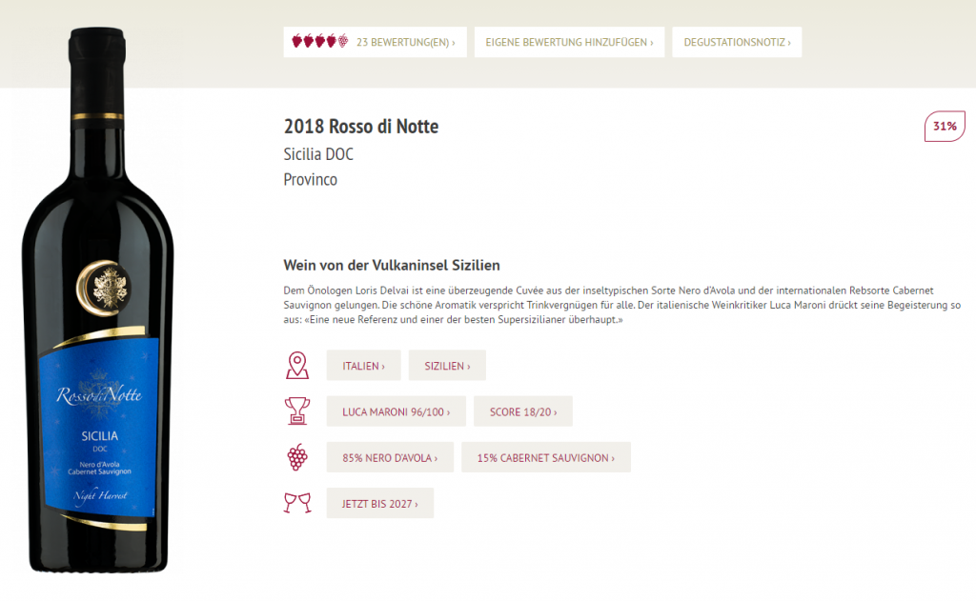Open the 23 Bewertung(en) reviews
976x601 pixels.
point(405,42)
